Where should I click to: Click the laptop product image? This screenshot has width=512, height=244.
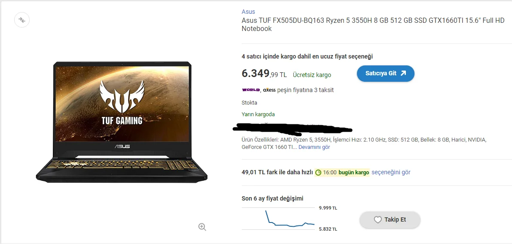122,122
